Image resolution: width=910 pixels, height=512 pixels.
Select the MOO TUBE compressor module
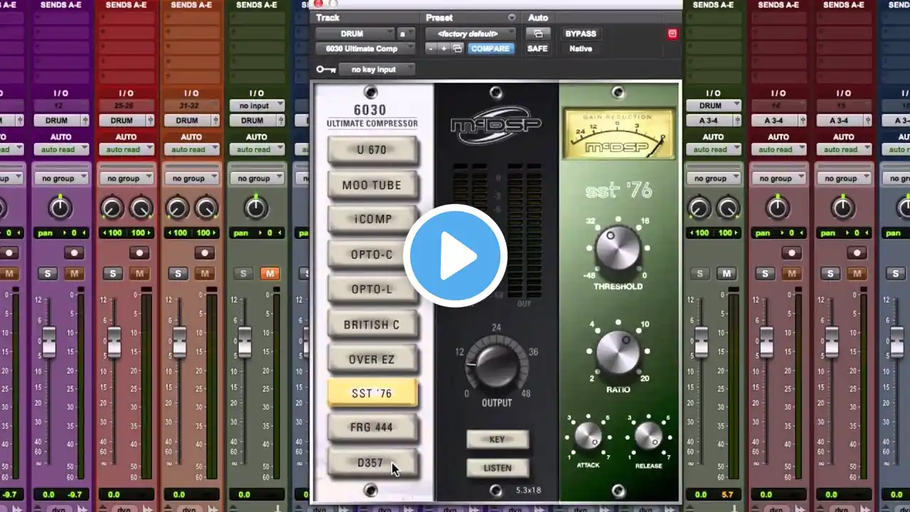point(372,185)
